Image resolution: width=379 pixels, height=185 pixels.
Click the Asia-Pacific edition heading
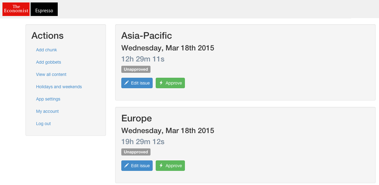tap(147, 36)
